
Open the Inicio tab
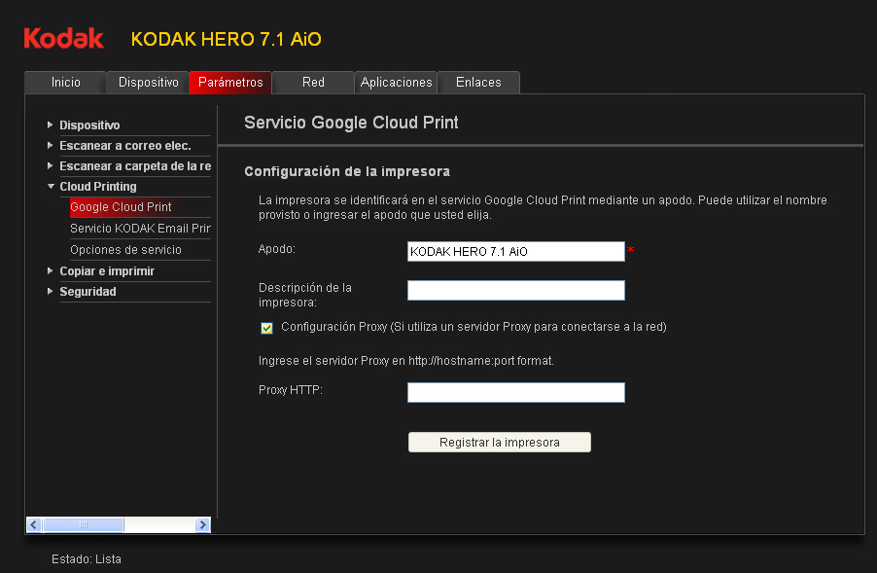65,83
